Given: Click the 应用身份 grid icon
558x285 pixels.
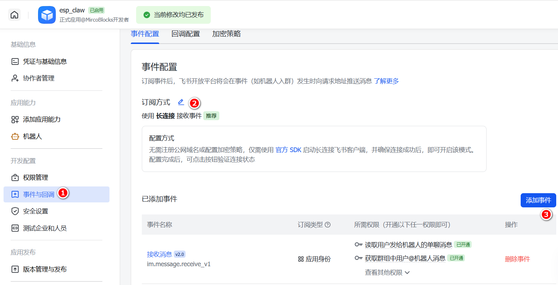Looking at the screenshot, I should coord(301,259).
